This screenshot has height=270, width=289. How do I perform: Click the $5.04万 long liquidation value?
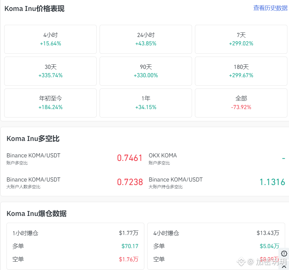tap(269, 246)
